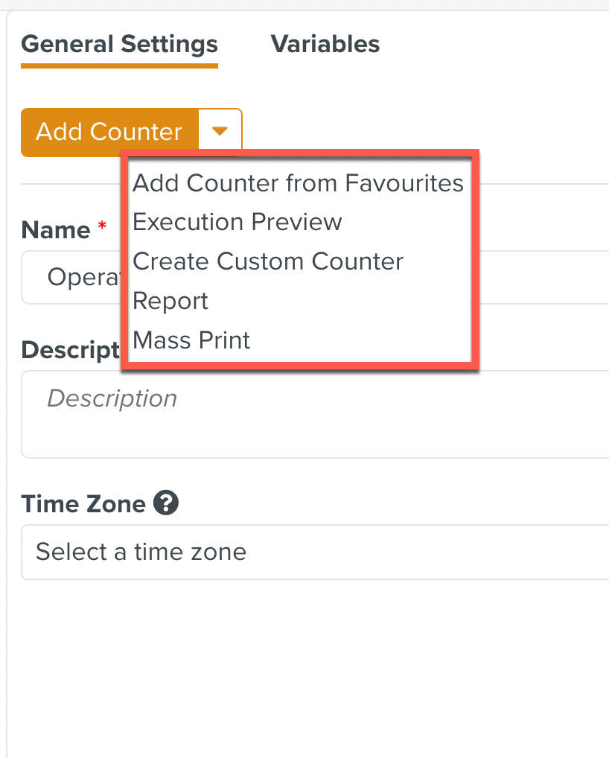Click the orange underline beneath General Settings
The image size is (609, 758).
coord(119,66)
